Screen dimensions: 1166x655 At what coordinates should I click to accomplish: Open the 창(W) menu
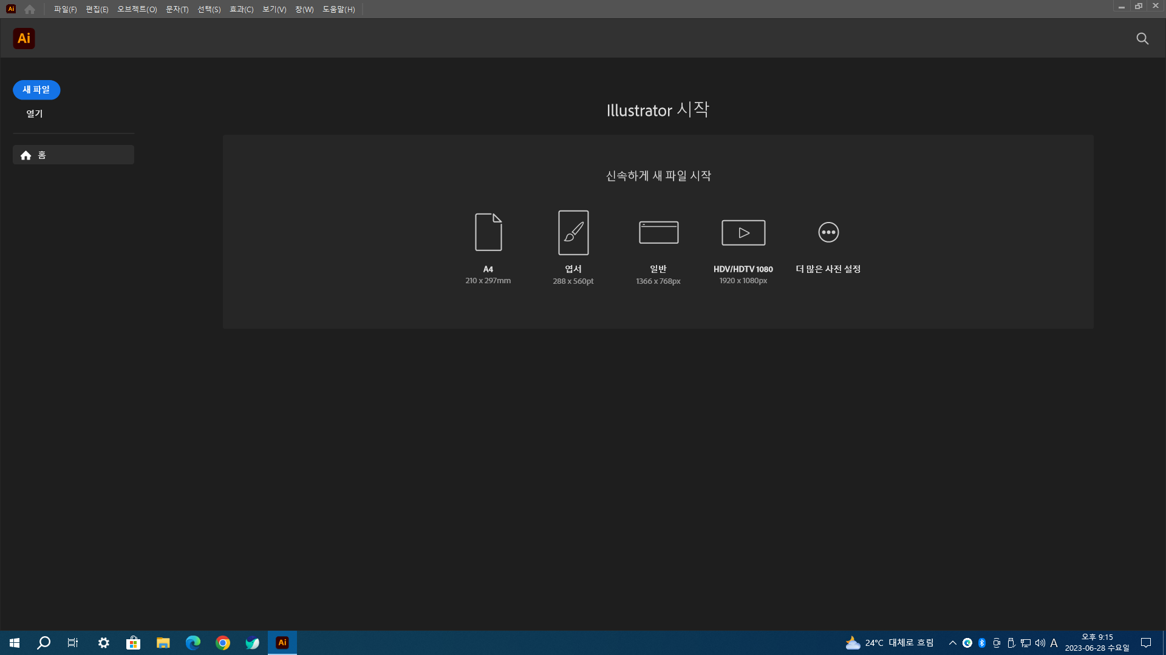pyautogui.click(x=304, y=9)
